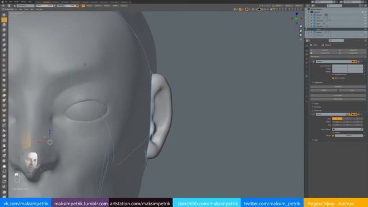The width and height of the screenshot is (368, 207).
Task: Select the Draw sculpt brush
Action: pyautogui.click(x=4, y=15)
